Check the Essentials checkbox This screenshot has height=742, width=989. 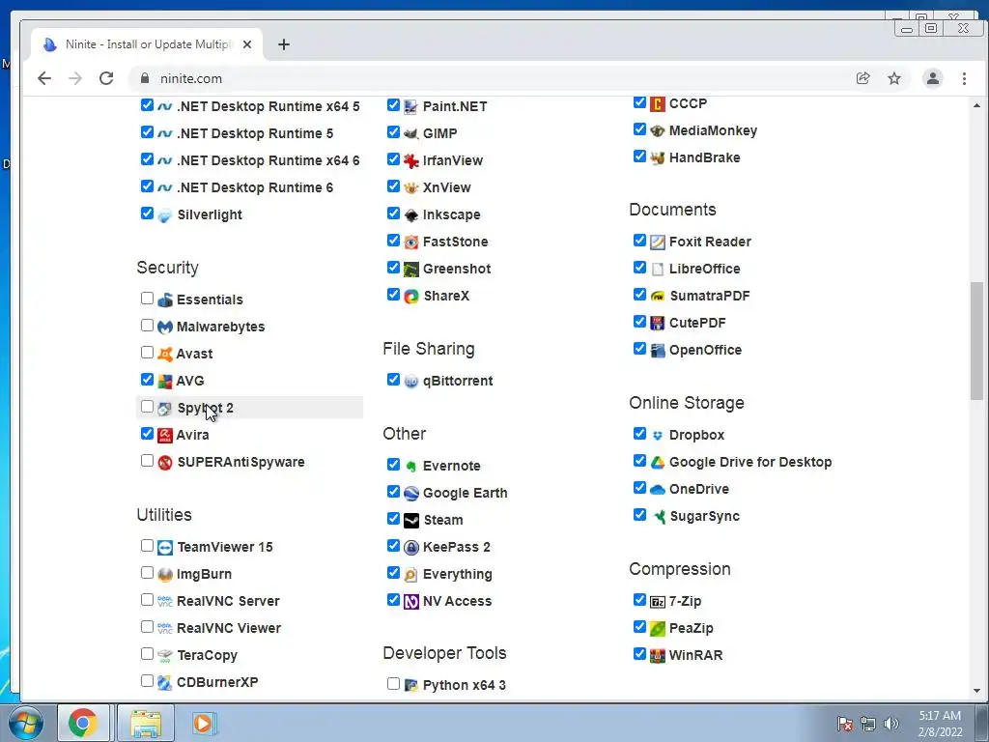click(147, 298)
